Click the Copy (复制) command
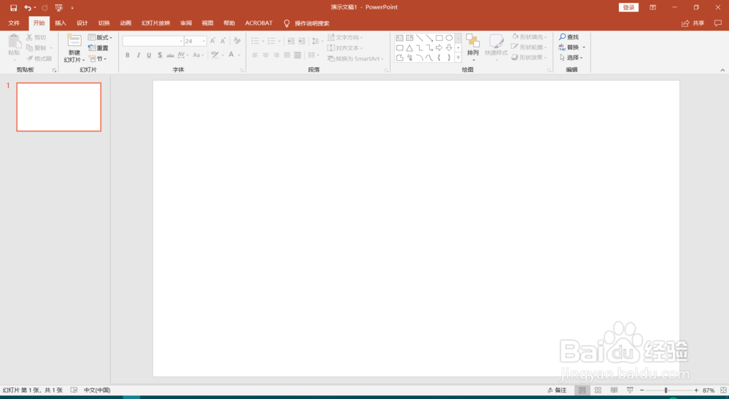 click(x=36, y=48)
